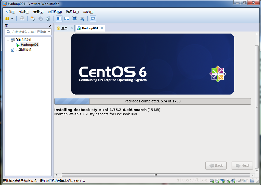Send Ctrl+Alt+Del using the keyboard keys icon

pos(22,19)
